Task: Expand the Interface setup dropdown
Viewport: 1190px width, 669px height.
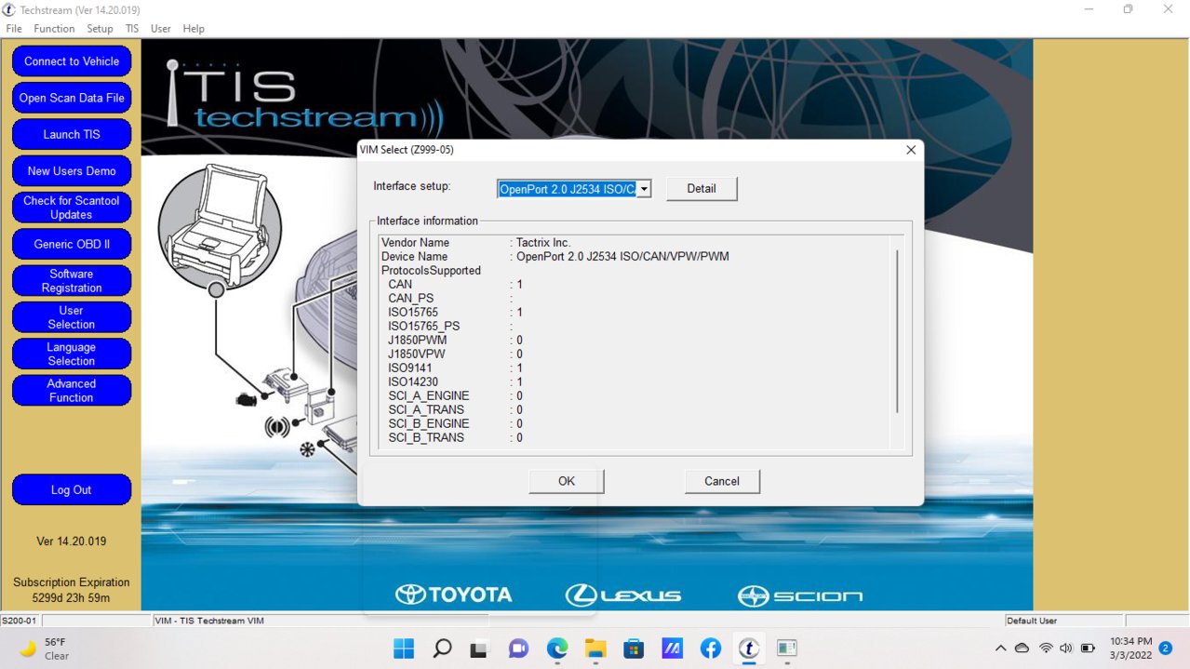Action: click(x=644, y=189)
